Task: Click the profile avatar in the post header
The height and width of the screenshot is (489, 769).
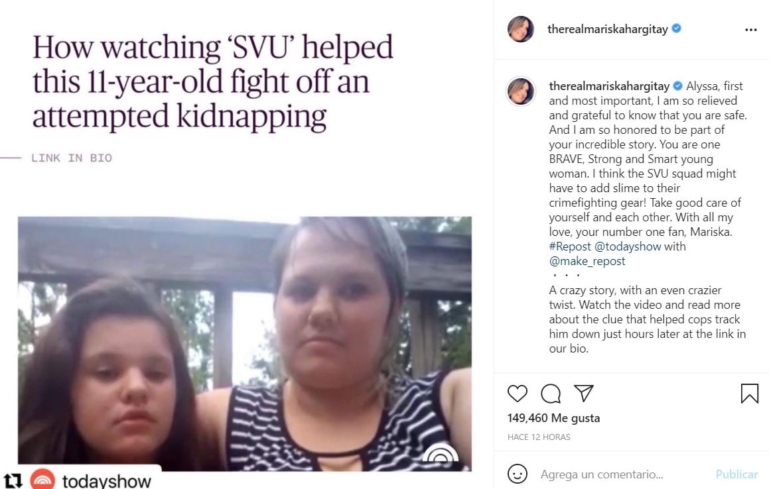Action: click(521, 29)
